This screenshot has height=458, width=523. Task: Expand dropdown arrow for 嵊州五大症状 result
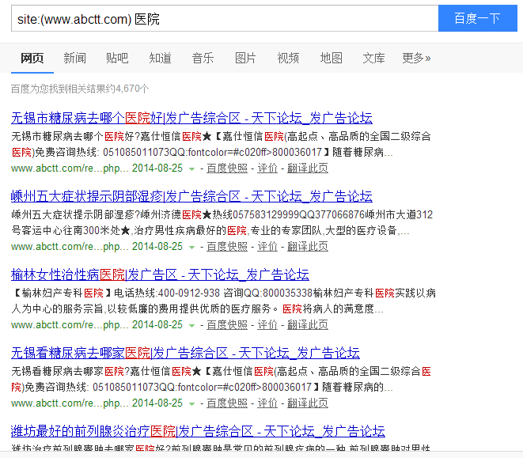pyautogui.click(x=191, y=247)
